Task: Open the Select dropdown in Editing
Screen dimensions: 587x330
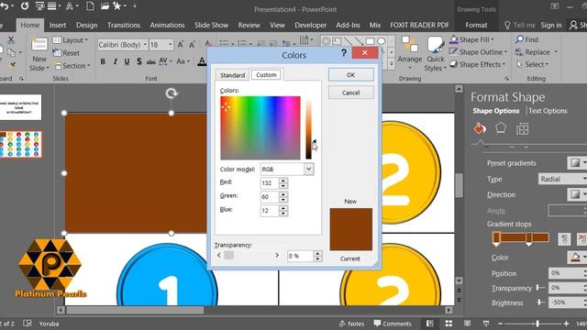Action: click(533, 64)
